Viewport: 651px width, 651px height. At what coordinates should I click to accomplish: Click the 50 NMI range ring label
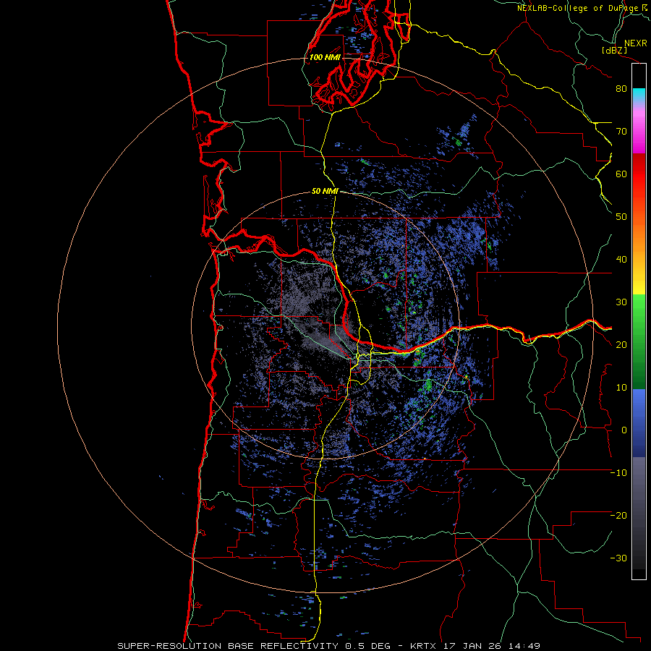(x=325, y=192)
